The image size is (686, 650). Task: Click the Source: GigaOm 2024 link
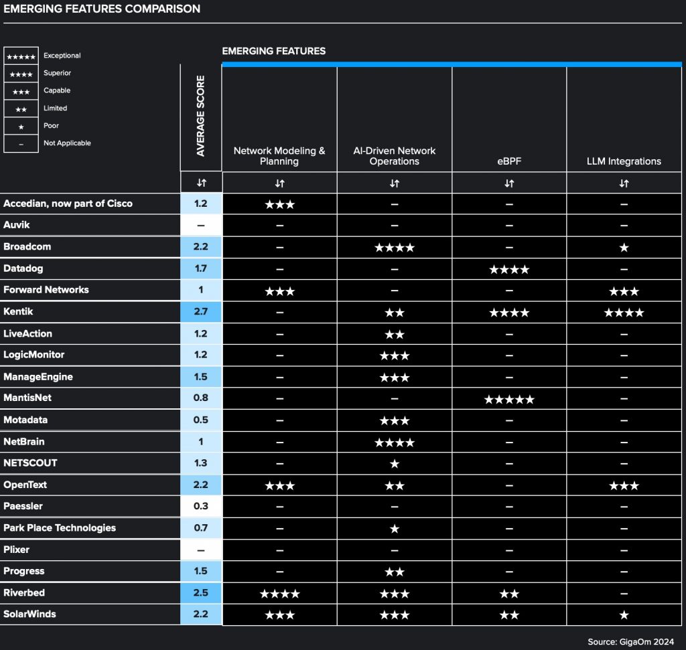[x=631, y=641]
